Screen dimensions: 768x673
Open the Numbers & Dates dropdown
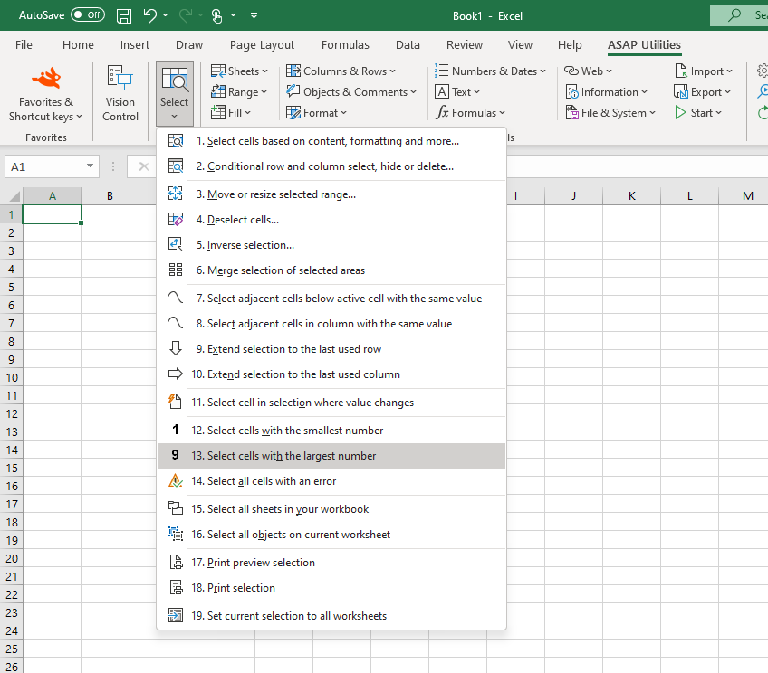click(x=490, y=71)
